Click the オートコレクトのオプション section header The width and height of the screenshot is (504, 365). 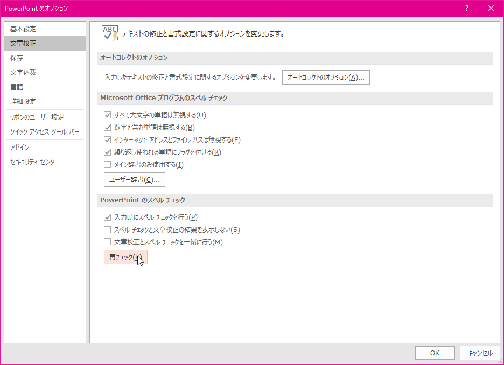coord(295,58)
